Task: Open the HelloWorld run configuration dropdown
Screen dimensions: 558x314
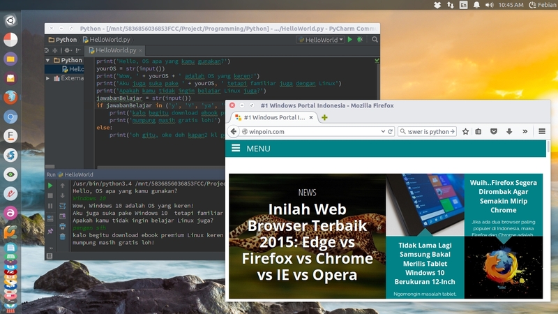Action: click(x=321, y=40)
